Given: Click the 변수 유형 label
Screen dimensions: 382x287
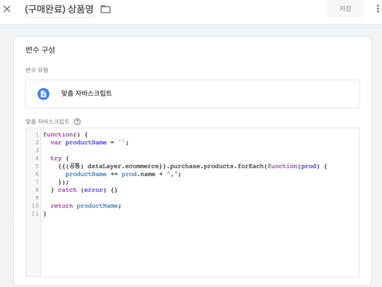Looking at the screenshot, I should pos(37,70).
